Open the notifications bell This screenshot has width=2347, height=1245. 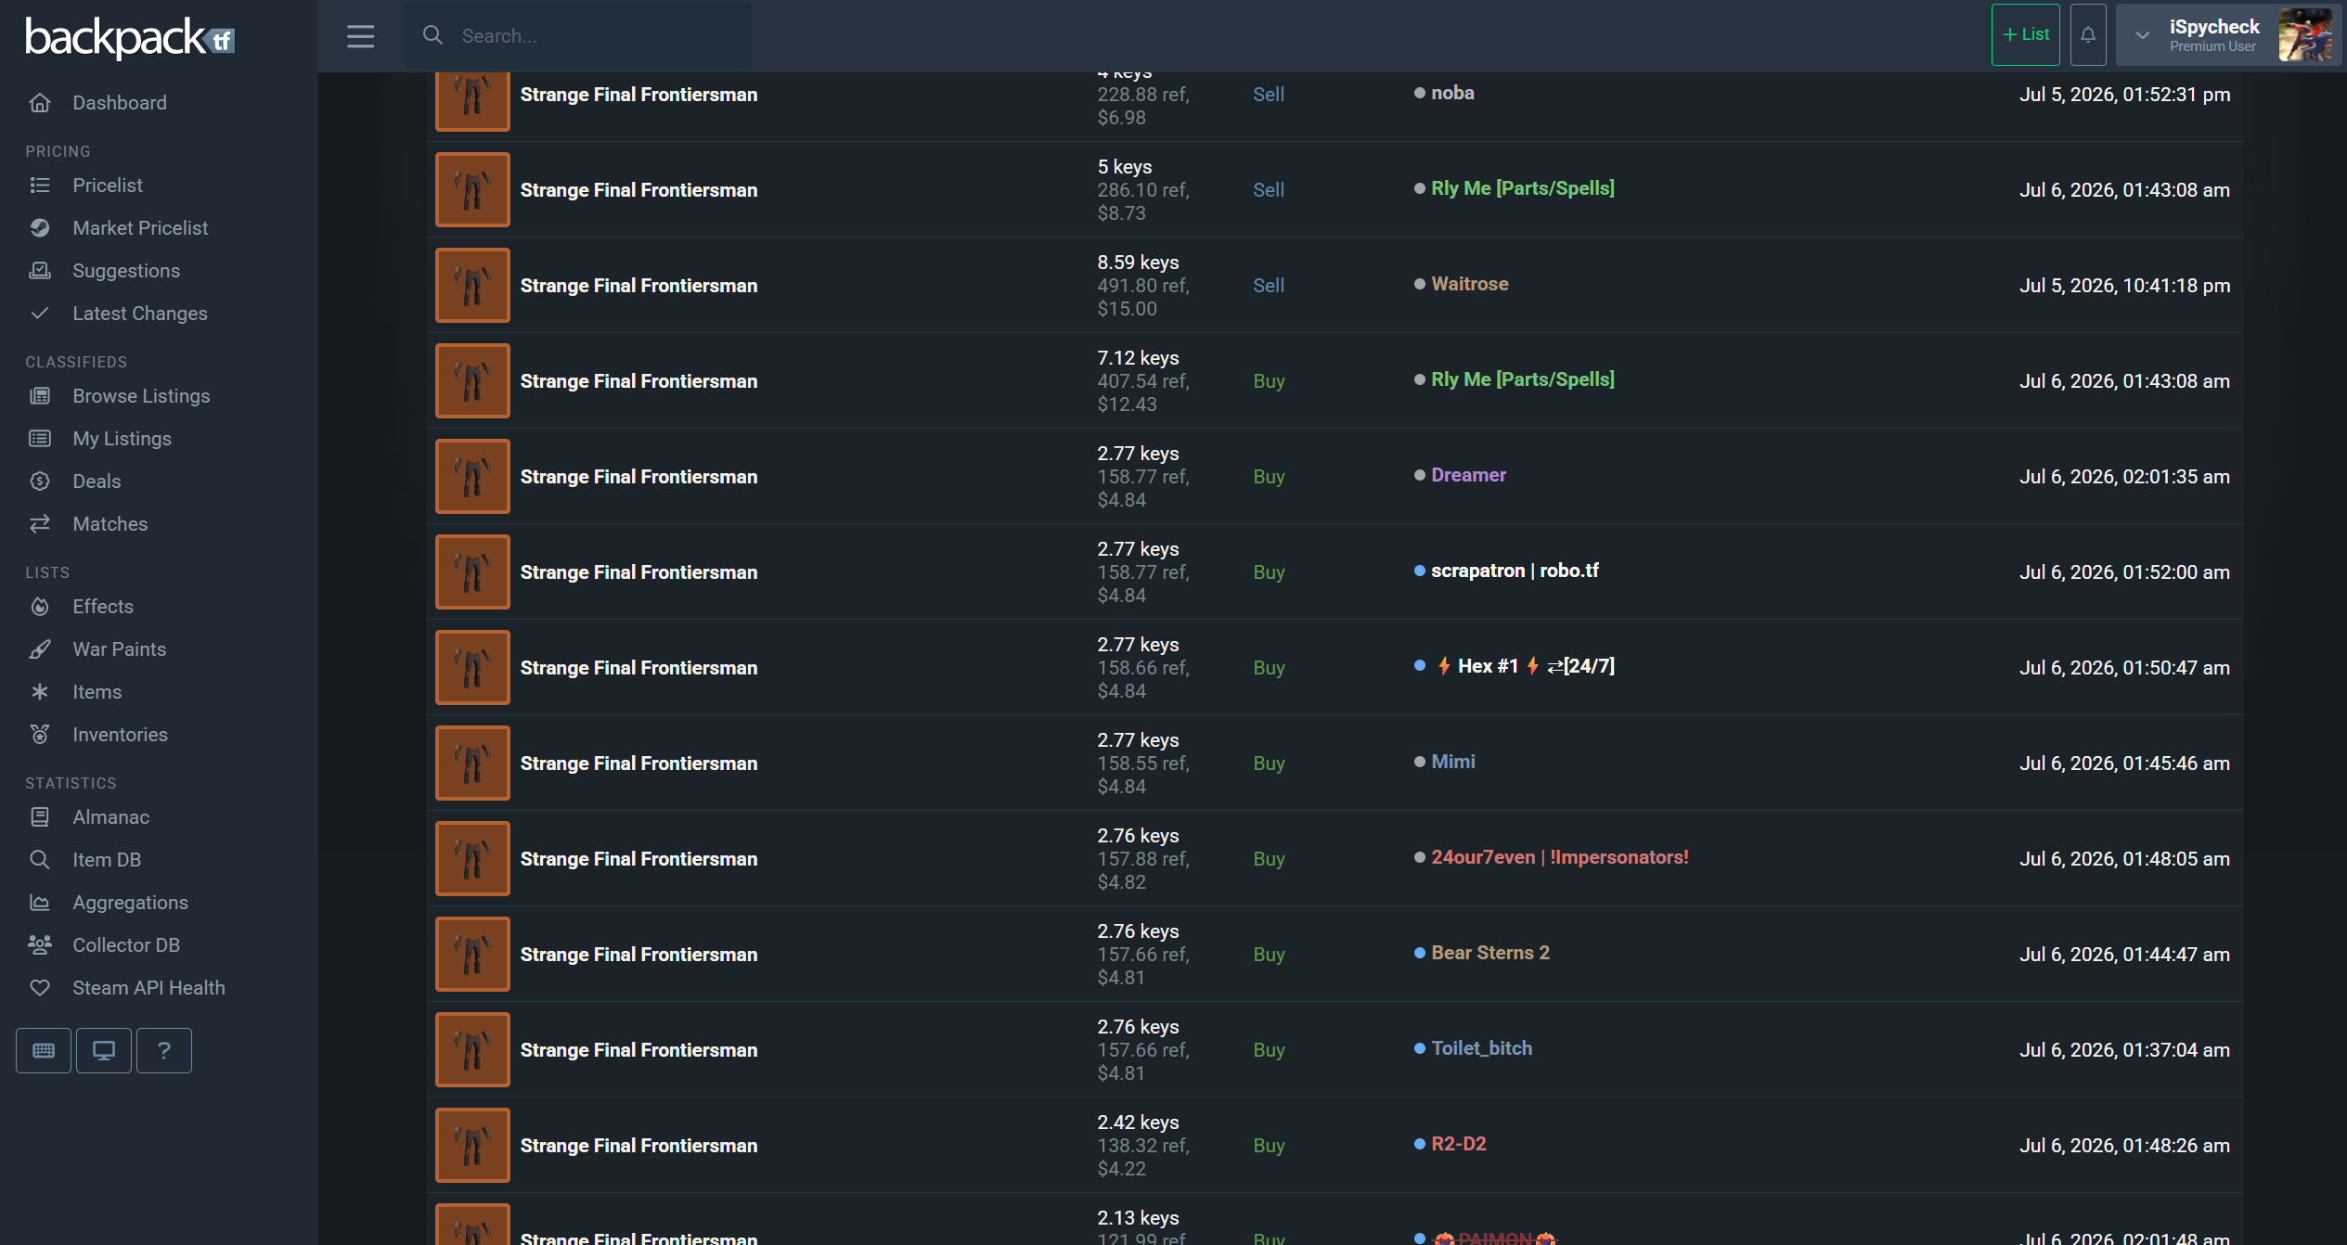click(2088, 35)
